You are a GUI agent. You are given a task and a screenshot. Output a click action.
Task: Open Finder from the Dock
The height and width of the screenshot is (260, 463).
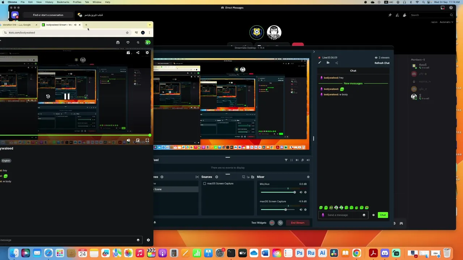tap(14, 253)
